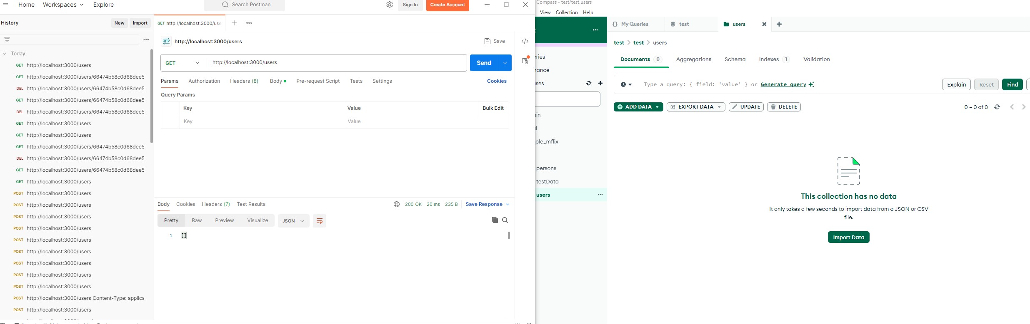Open the network globe icon
Image resolution: width=1030 pixels, height=324 pixels.
(x=397, y=204)
